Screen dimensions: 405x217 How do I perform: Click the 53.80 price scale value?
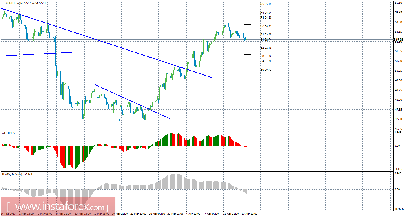coord(398,22)
